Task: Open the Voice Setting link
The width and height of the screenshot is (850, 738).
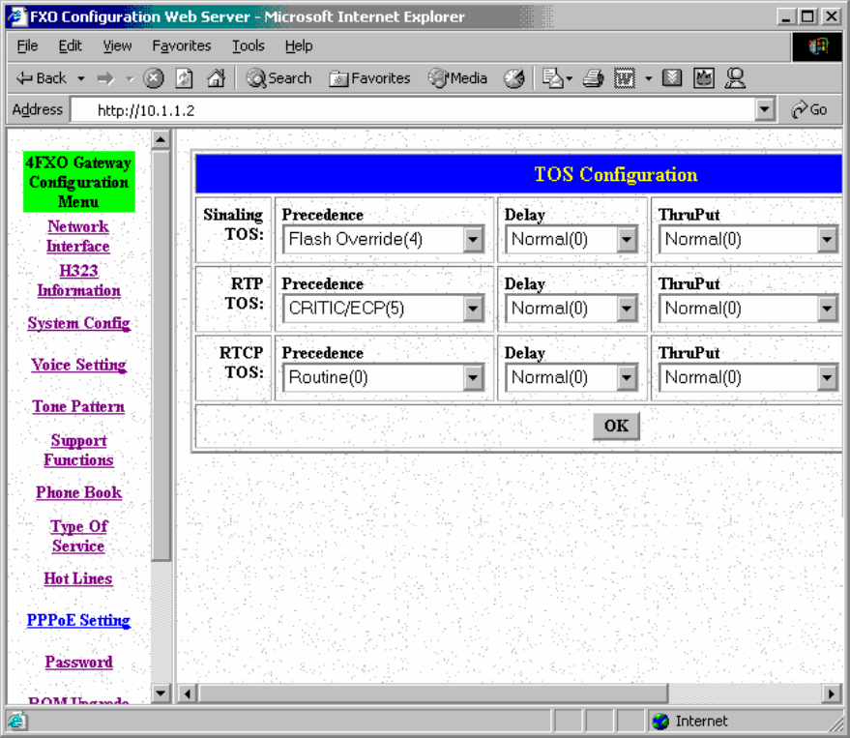Action: point(78,365)
